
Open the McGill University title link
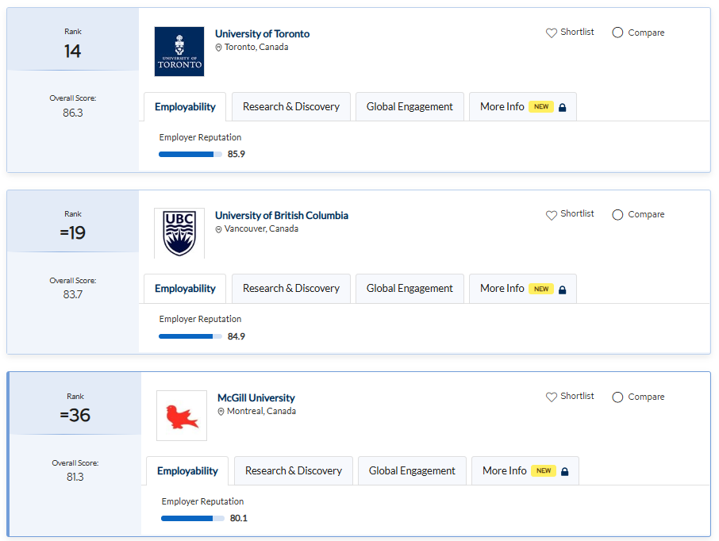[x=256, y=398]
